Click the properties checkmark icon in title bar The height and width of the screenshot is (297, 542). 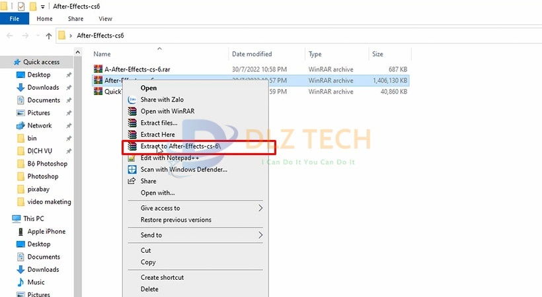pyautogui.click(x=21, y=6)
